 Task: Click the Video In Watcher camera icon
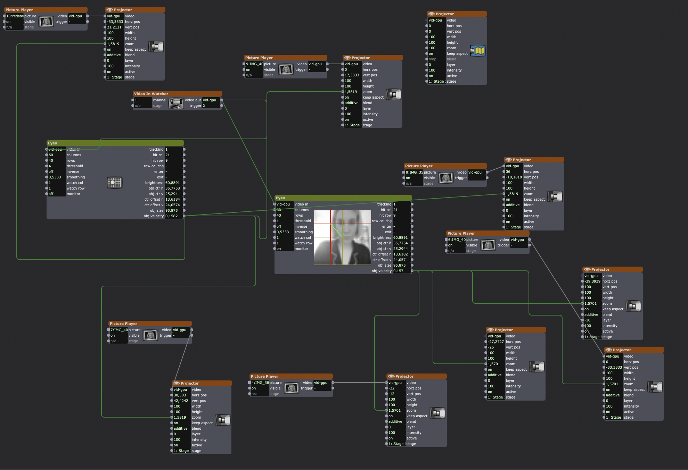point(176,103)
